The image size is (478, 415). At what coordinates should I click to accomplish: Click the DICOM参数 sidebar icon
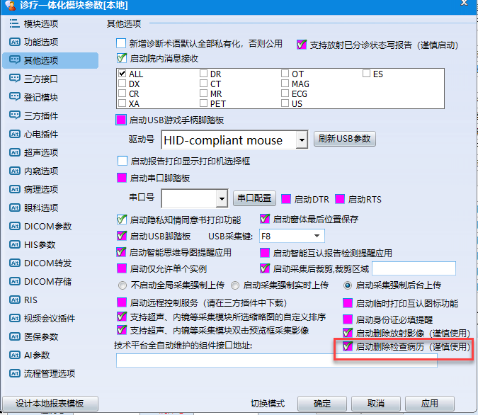pyautogui.click(x=14, y=227)
